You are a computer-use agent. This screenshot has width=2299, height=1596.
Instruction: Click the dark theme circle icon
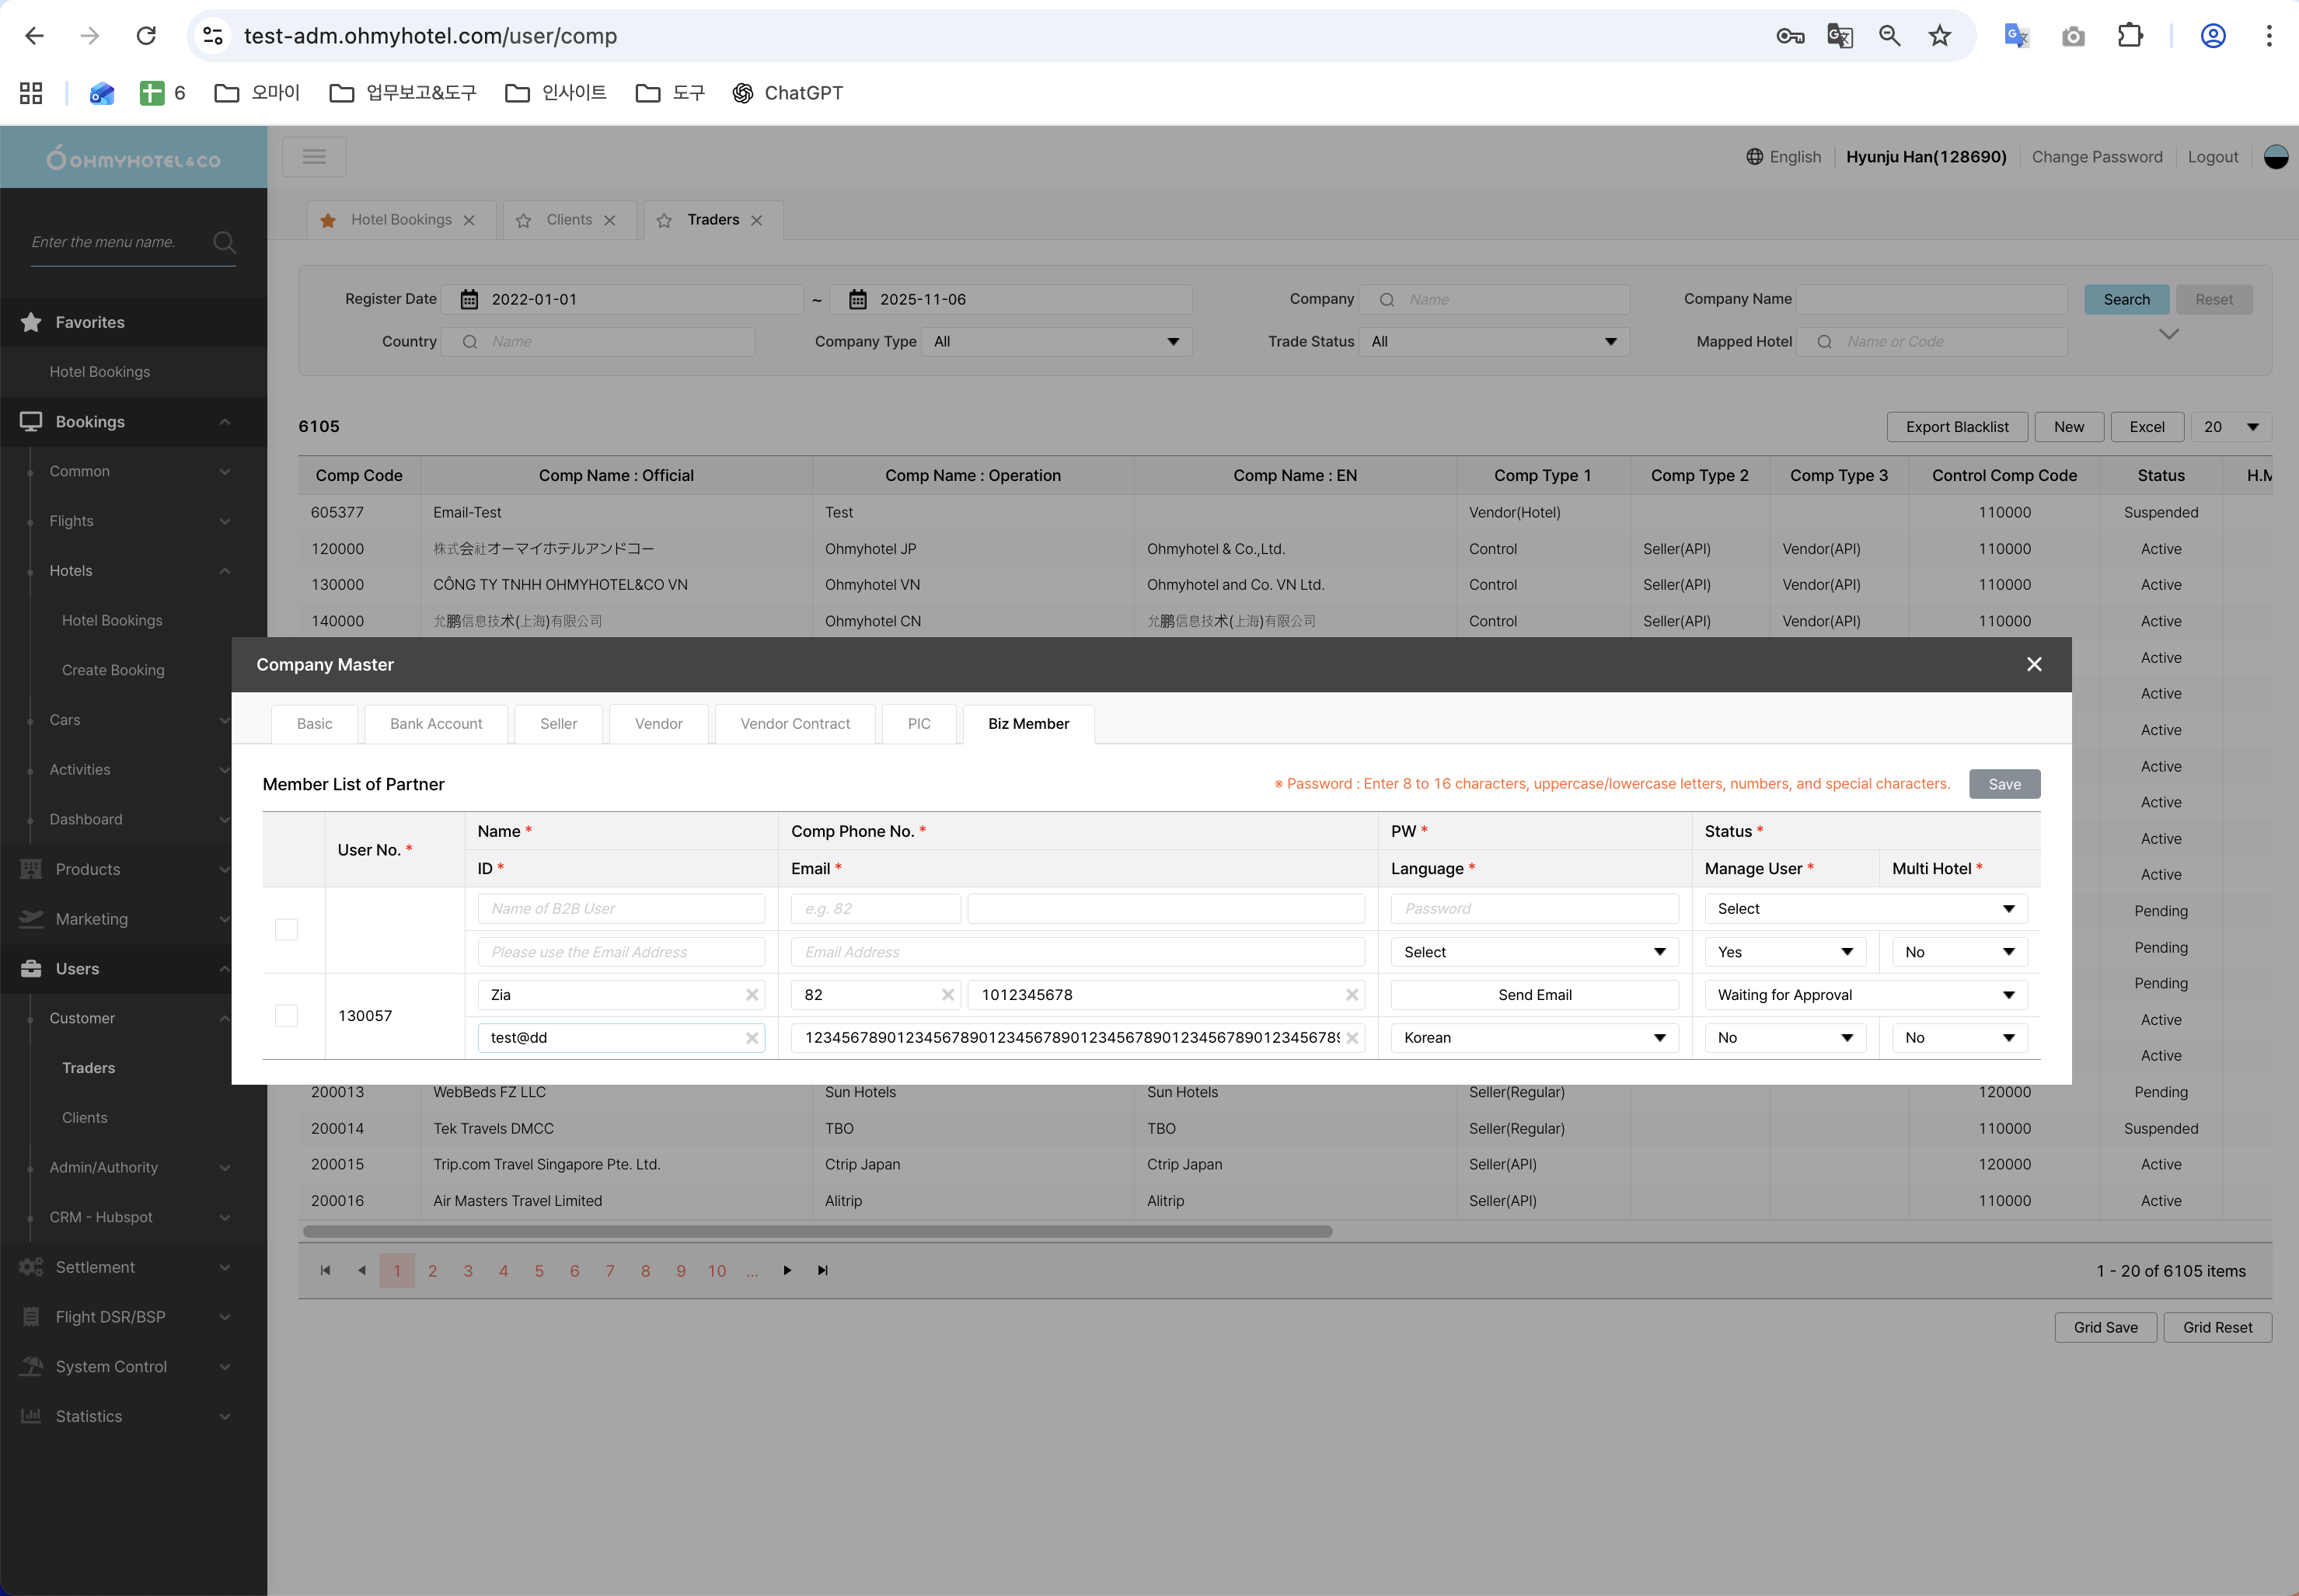pos(2275,157)
